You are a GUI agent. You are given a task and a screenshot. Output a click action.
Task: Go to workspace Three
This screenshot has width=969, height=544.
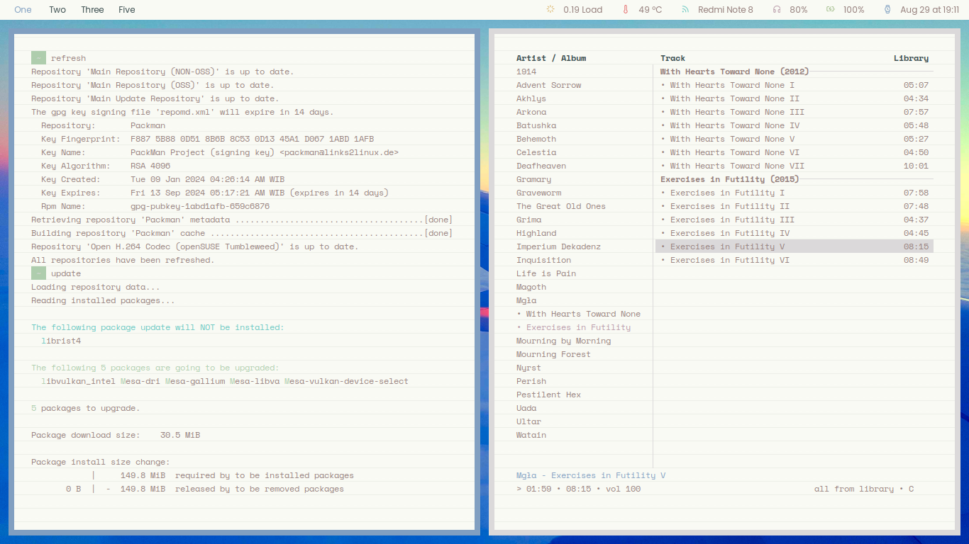click(92, 10)
